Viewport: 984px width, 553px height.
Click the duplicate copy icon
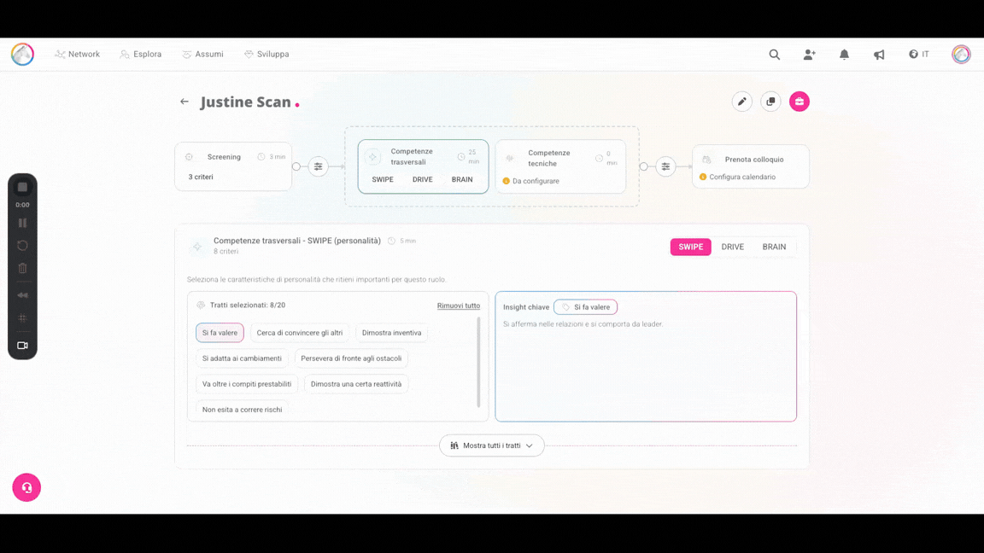tap(770, 102)
